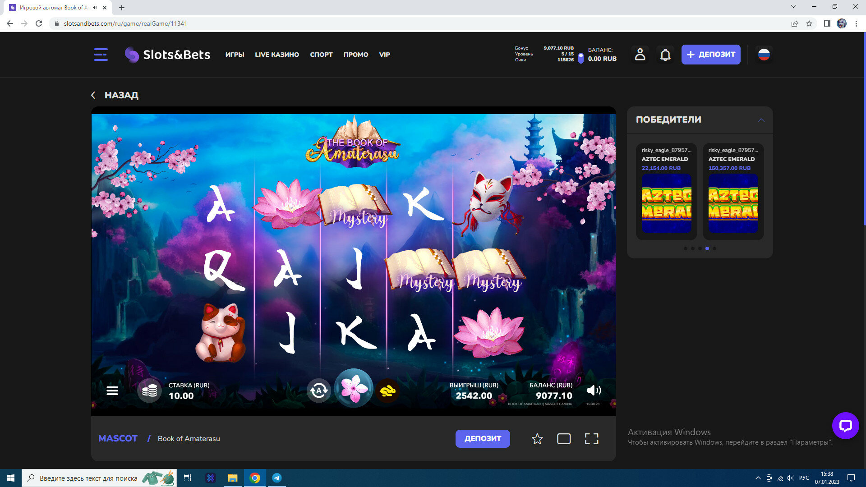
Task: Click the coin stack bet icon
Action: coord(149,391)
